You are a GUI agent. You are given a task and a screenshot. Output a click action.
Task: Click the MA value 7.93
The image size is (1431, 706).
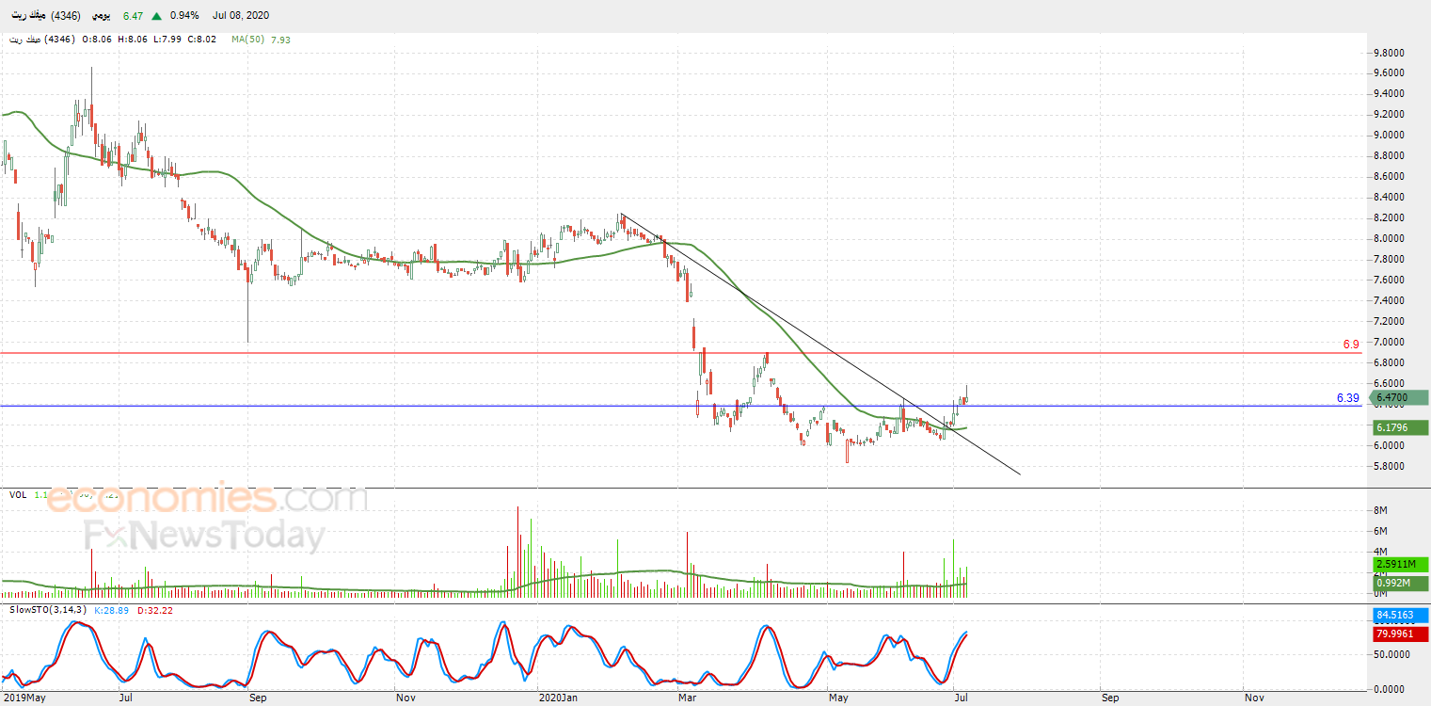click(280, 40)
